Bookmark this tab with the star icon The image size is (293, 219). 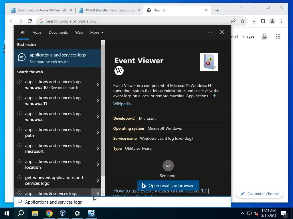click(x=243, y=21)
